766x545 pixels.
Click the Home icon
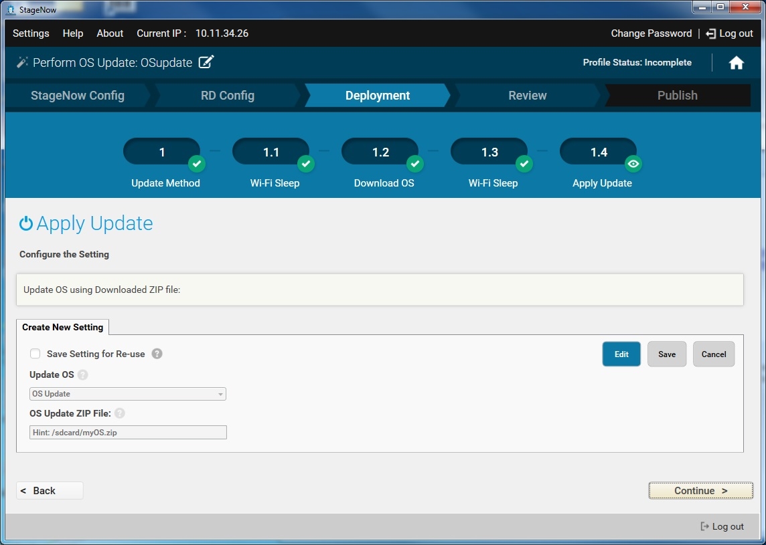(x=737, y=63)
